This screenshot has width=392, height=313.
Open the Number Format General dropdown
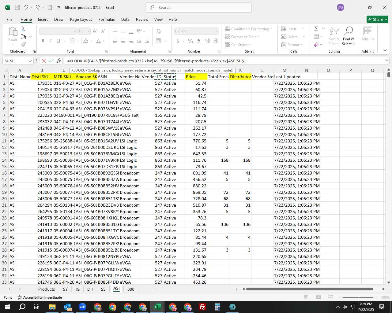(x=217, y=31)
